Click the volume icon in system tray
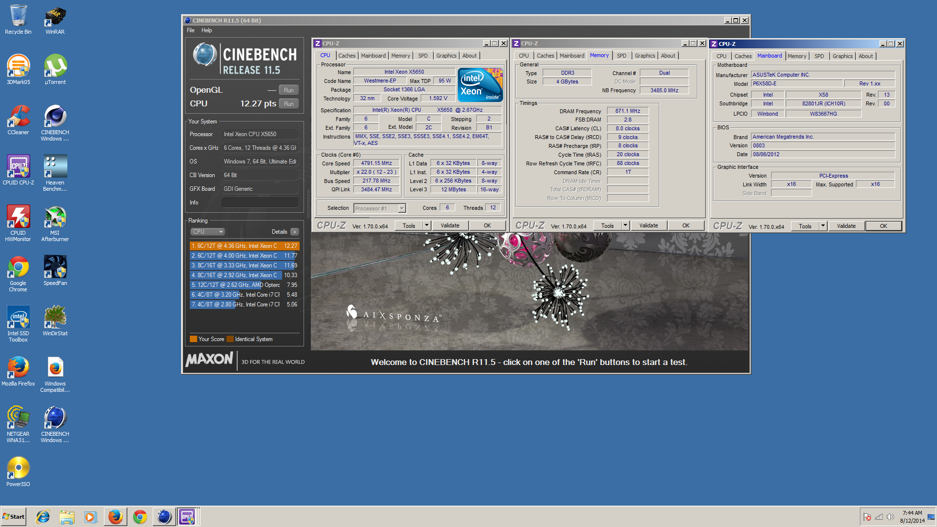The height and width of the screenshot is (527, 937). click(x=890, y=517)
